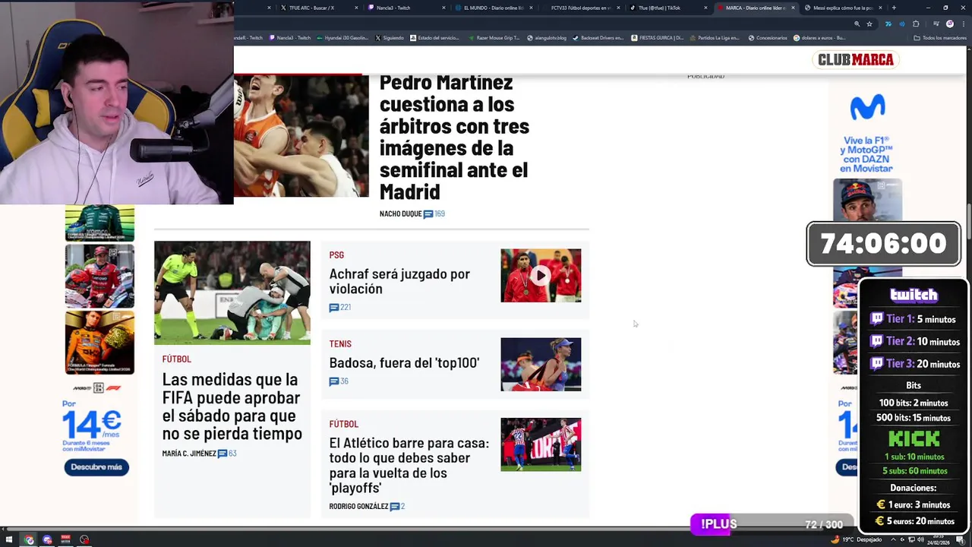Open the Estado del servicio bookmark

(435, 38)
